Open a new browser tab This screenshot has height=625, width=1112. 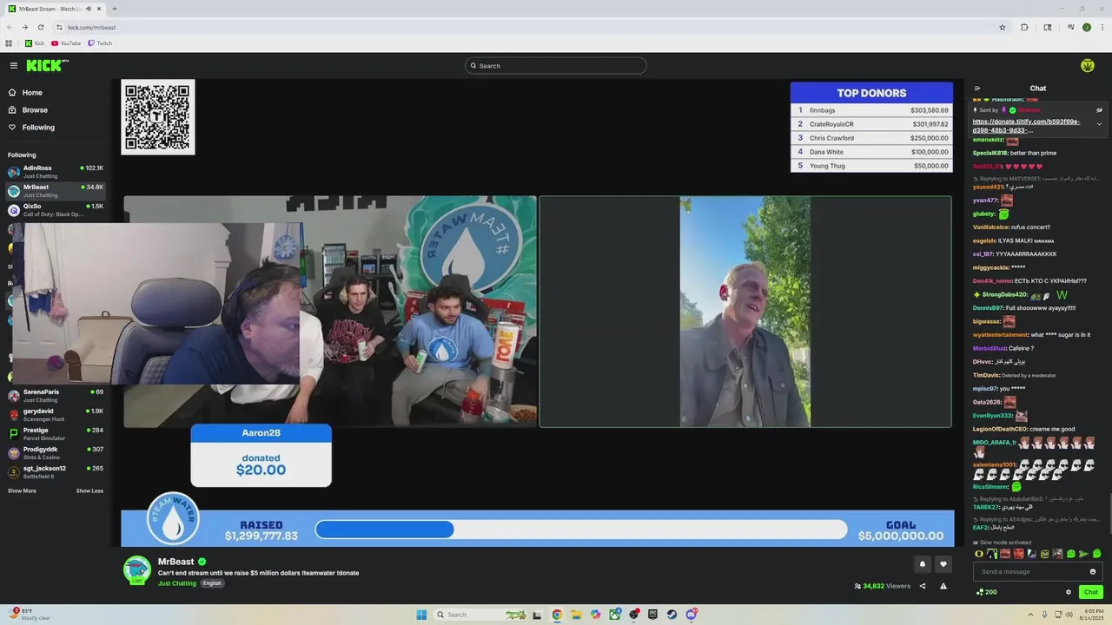115,9
